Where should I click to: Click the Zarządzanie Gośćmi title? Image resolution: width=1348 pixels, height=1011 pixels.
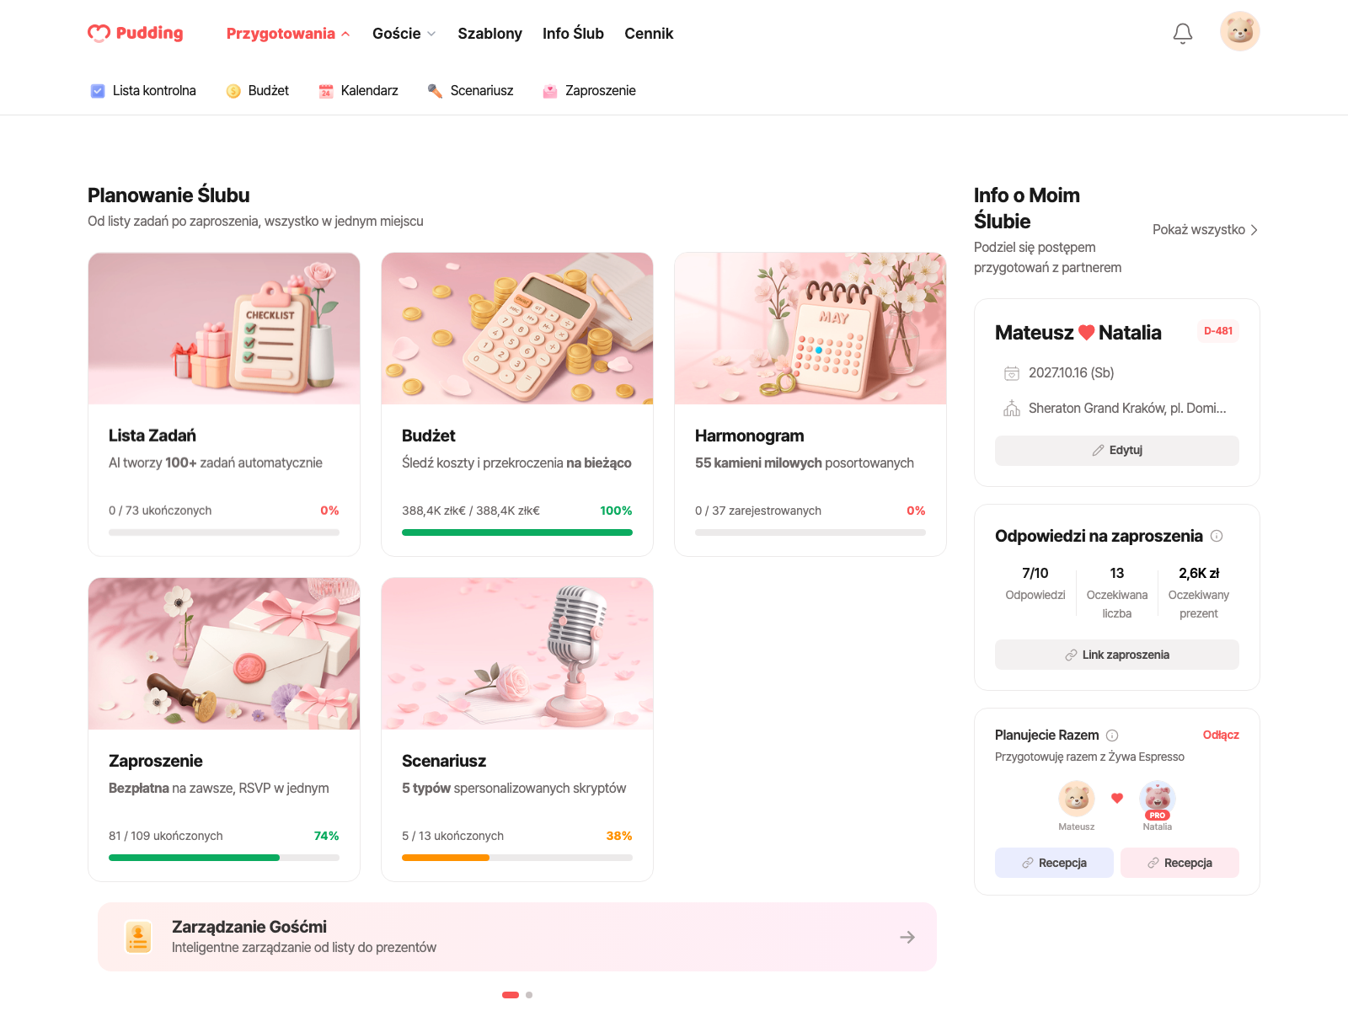point(249,927)
